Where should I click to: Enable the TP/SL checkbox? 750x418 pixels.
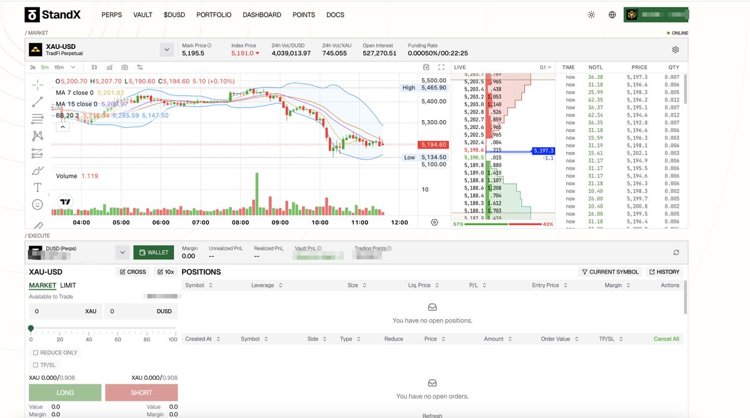click(35, 365)
